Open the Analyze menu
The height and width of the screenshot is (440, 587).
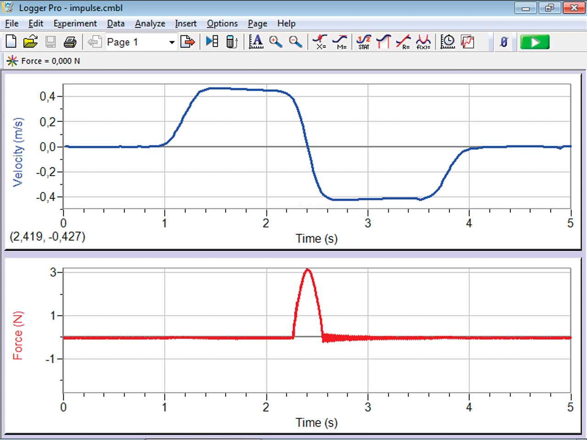click(150, 23)
